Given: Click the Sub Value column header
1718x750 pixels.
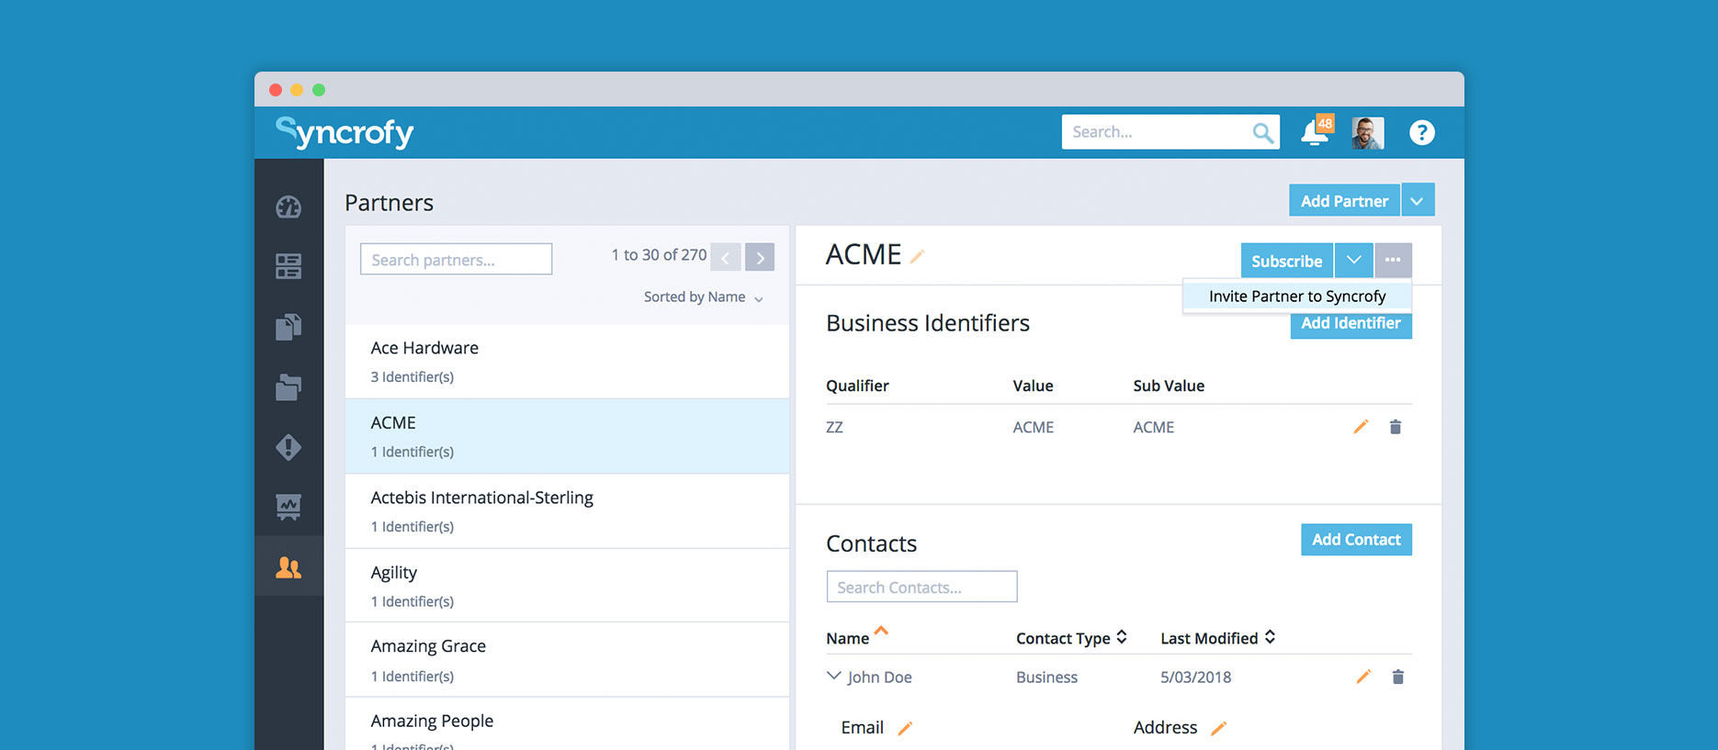Looking at the screenshot, I should [1169, 386].
